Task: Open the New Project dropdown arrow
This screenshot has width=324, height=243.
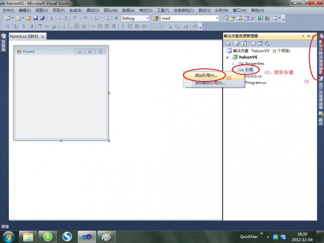Action: click(12, 18)
